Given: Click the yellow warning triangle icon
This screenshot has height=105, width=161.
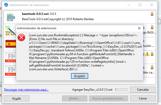Looking at the screenshot, I should (x=147, y=54).
